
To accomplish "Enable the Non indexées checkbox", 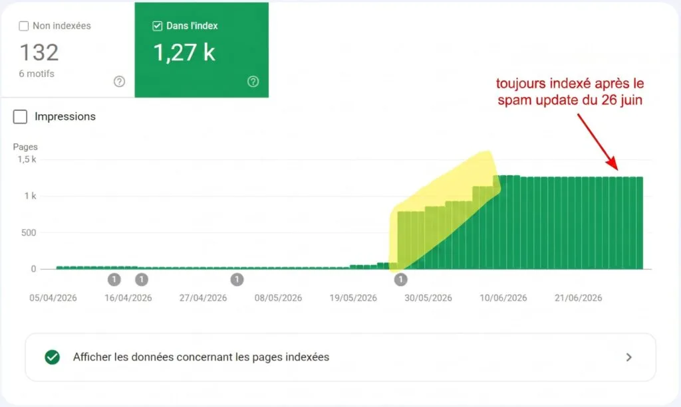I will tap(24, 26).
